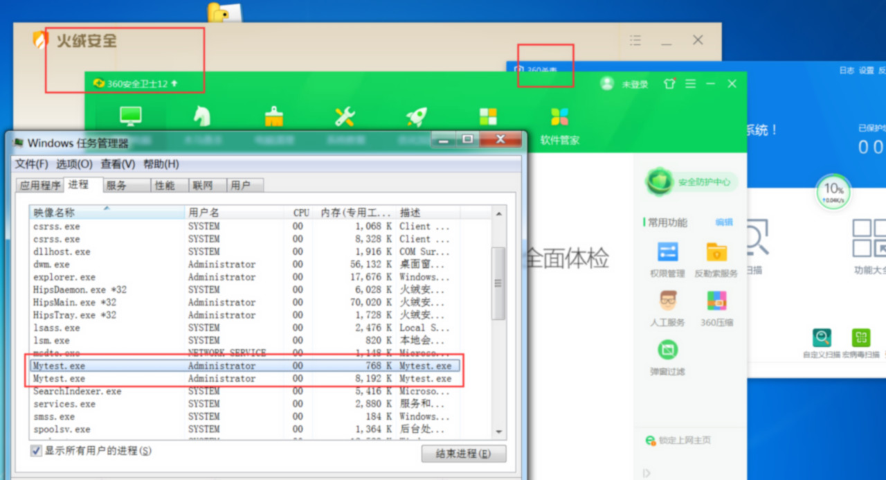The image size is (886, 480).
Task: Open the 查看(V) menu
Action: click(x=118, y=164)
